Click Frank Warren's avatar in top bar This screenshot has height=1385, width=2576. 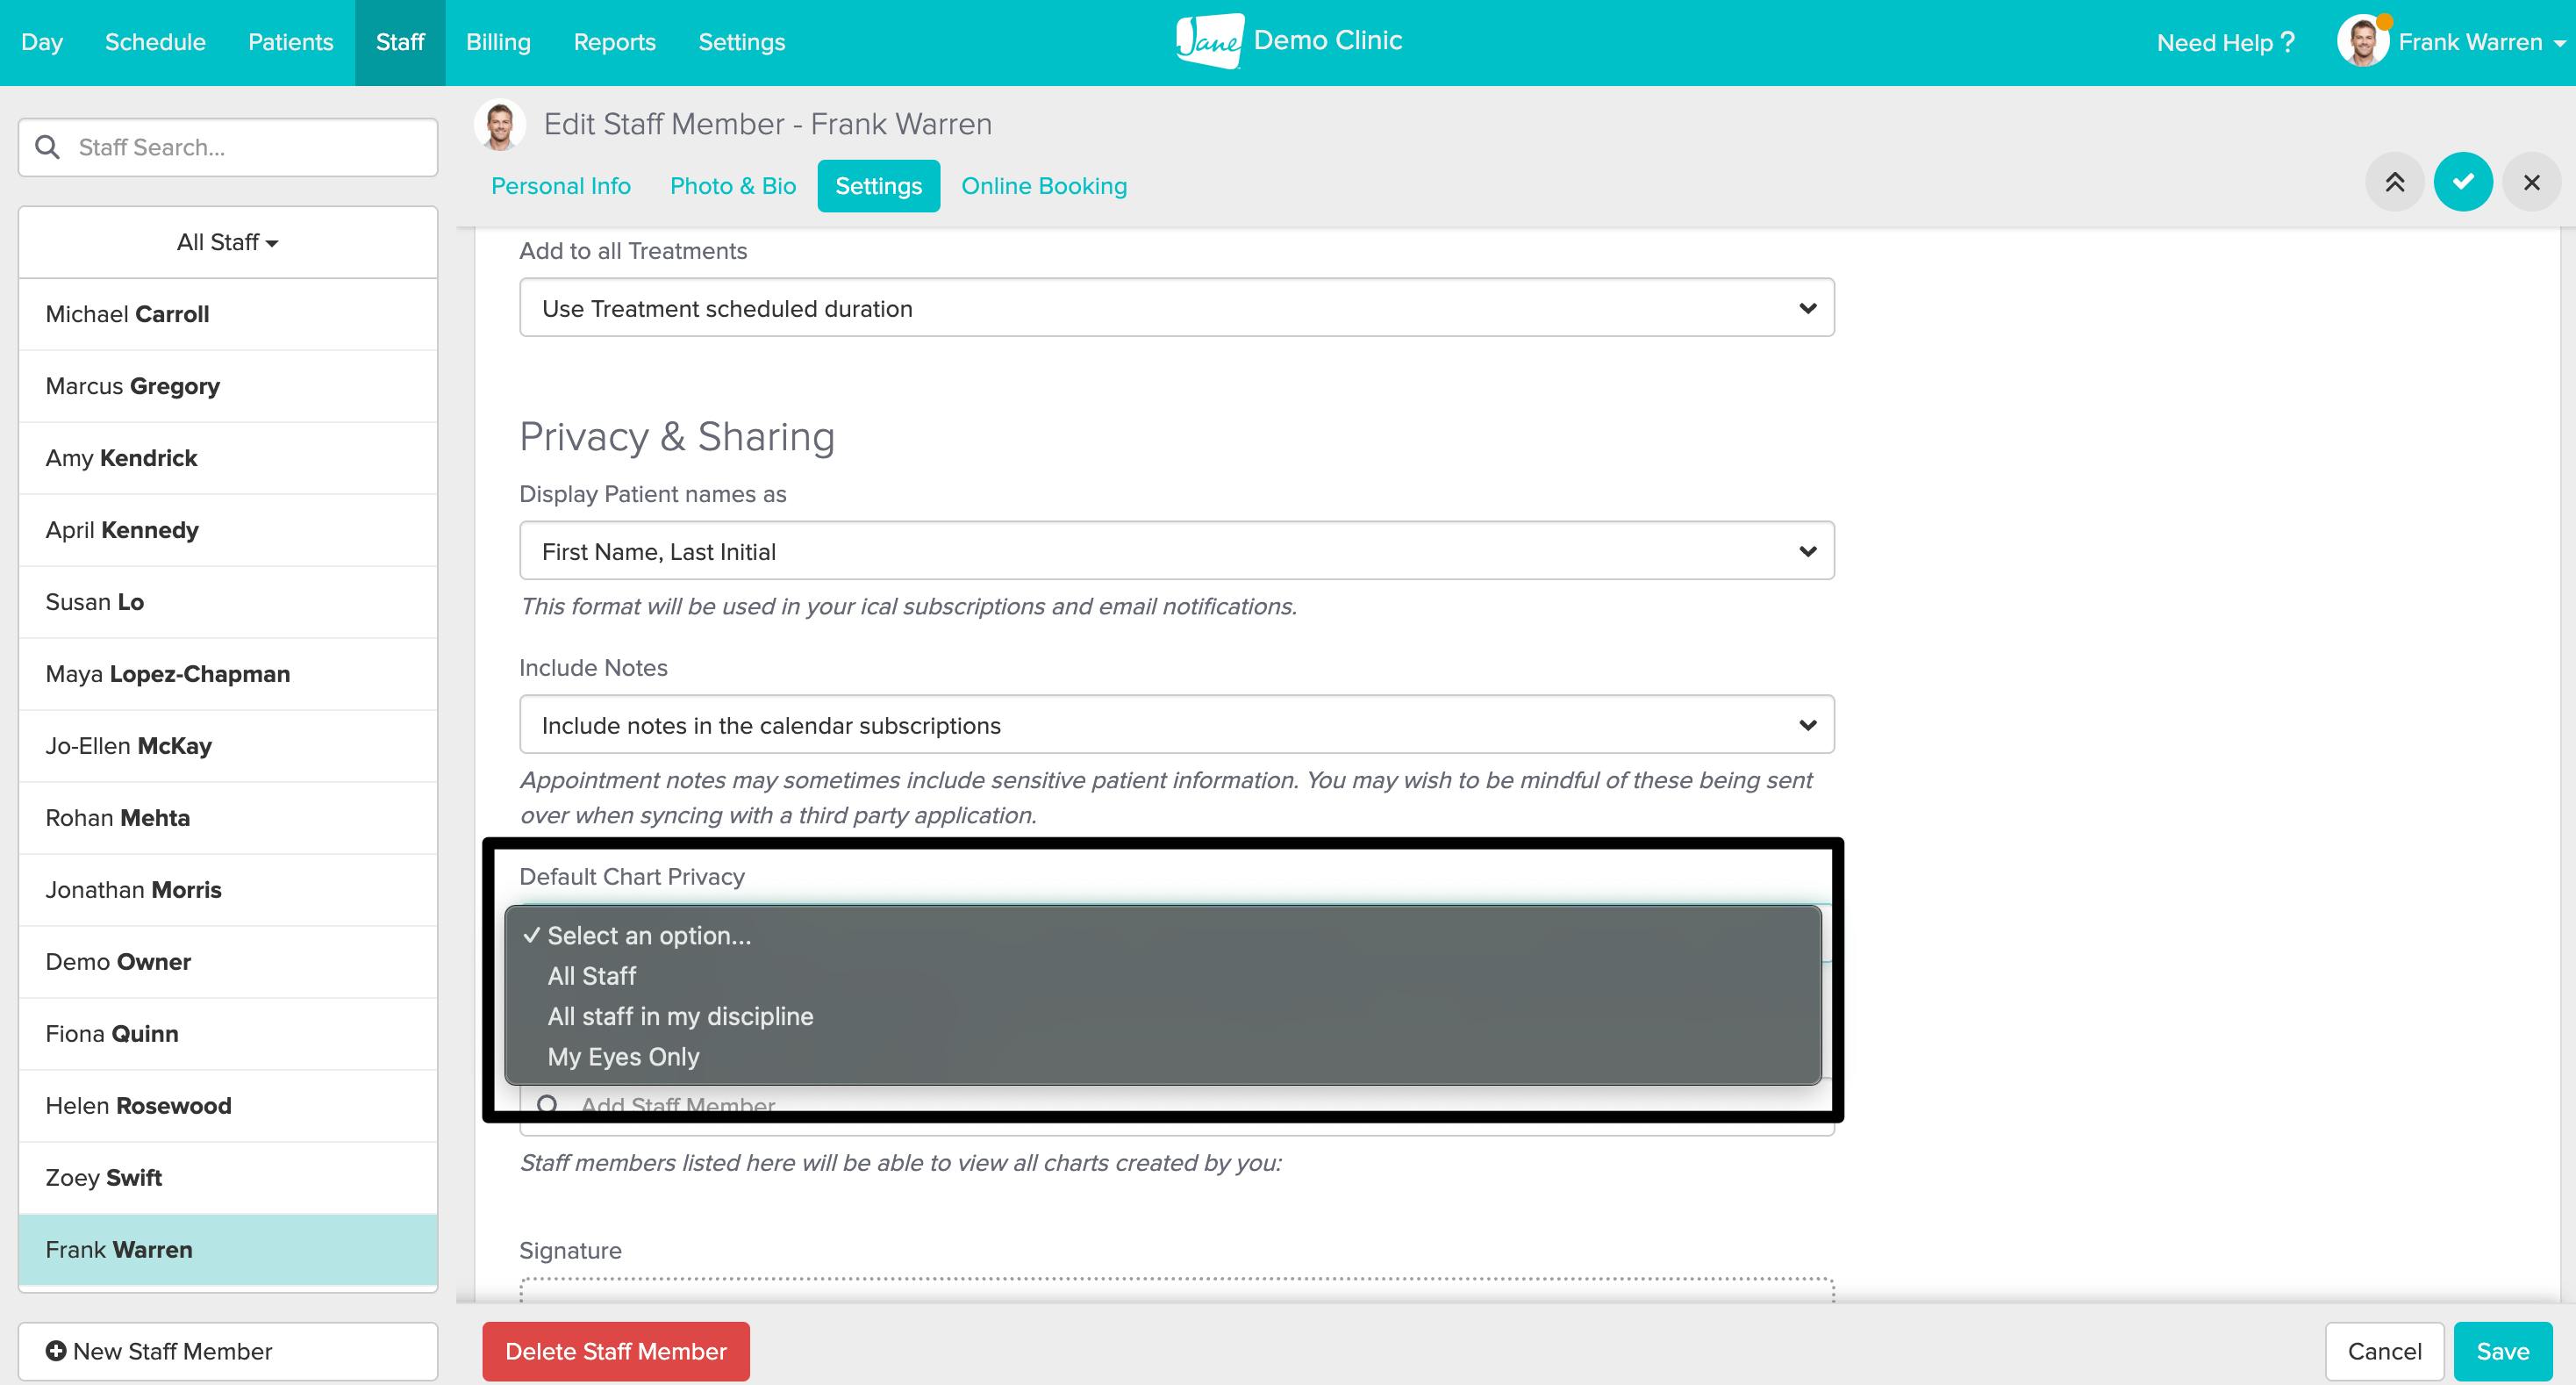tap(2362, 42)
